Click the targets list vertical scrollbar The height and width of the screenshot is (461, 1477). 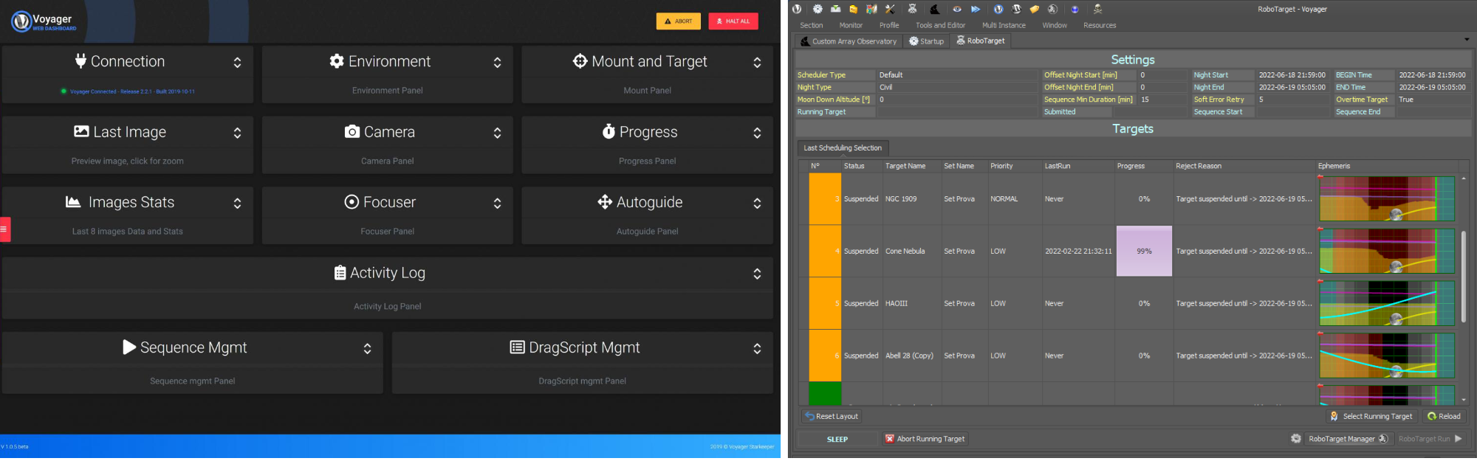[1464, 277]
